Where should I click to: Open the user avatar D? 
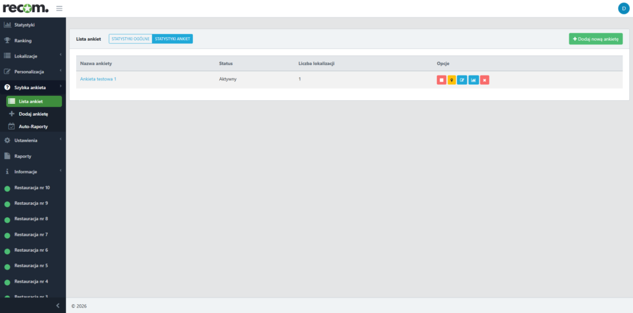tap(622, 8)
